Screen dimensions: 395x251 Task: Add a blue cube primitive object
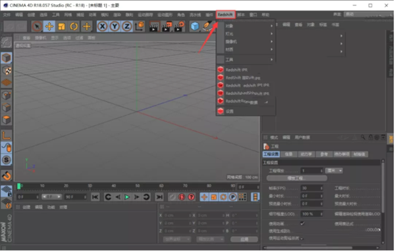click(195, 26)
